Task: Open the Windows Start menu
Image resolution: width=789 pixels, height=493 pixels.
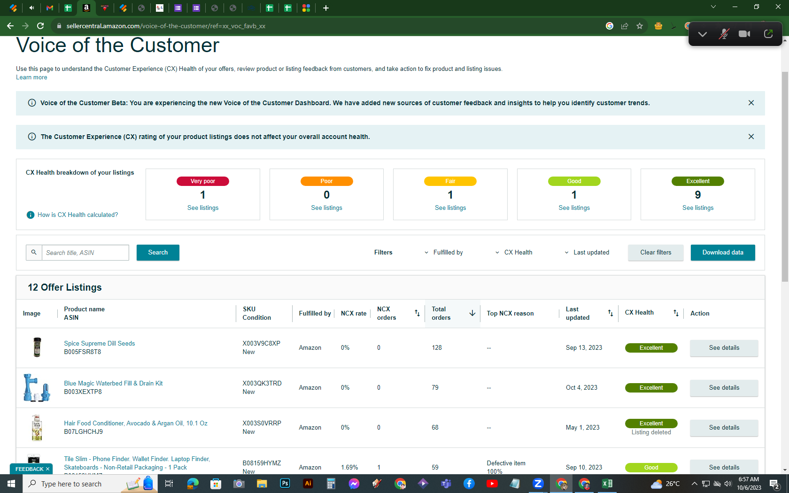Action: point(11,484)
